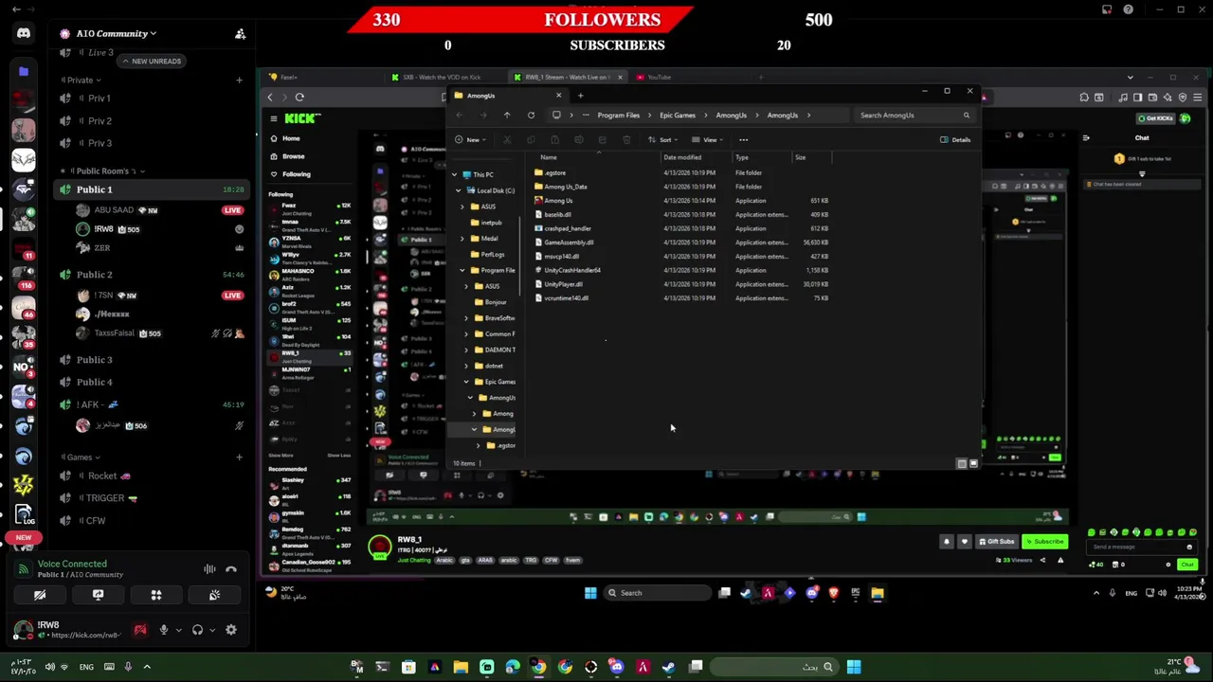Open the View menu in Explorer
This screenshot has height=682, width=1213.
point(708,140)
